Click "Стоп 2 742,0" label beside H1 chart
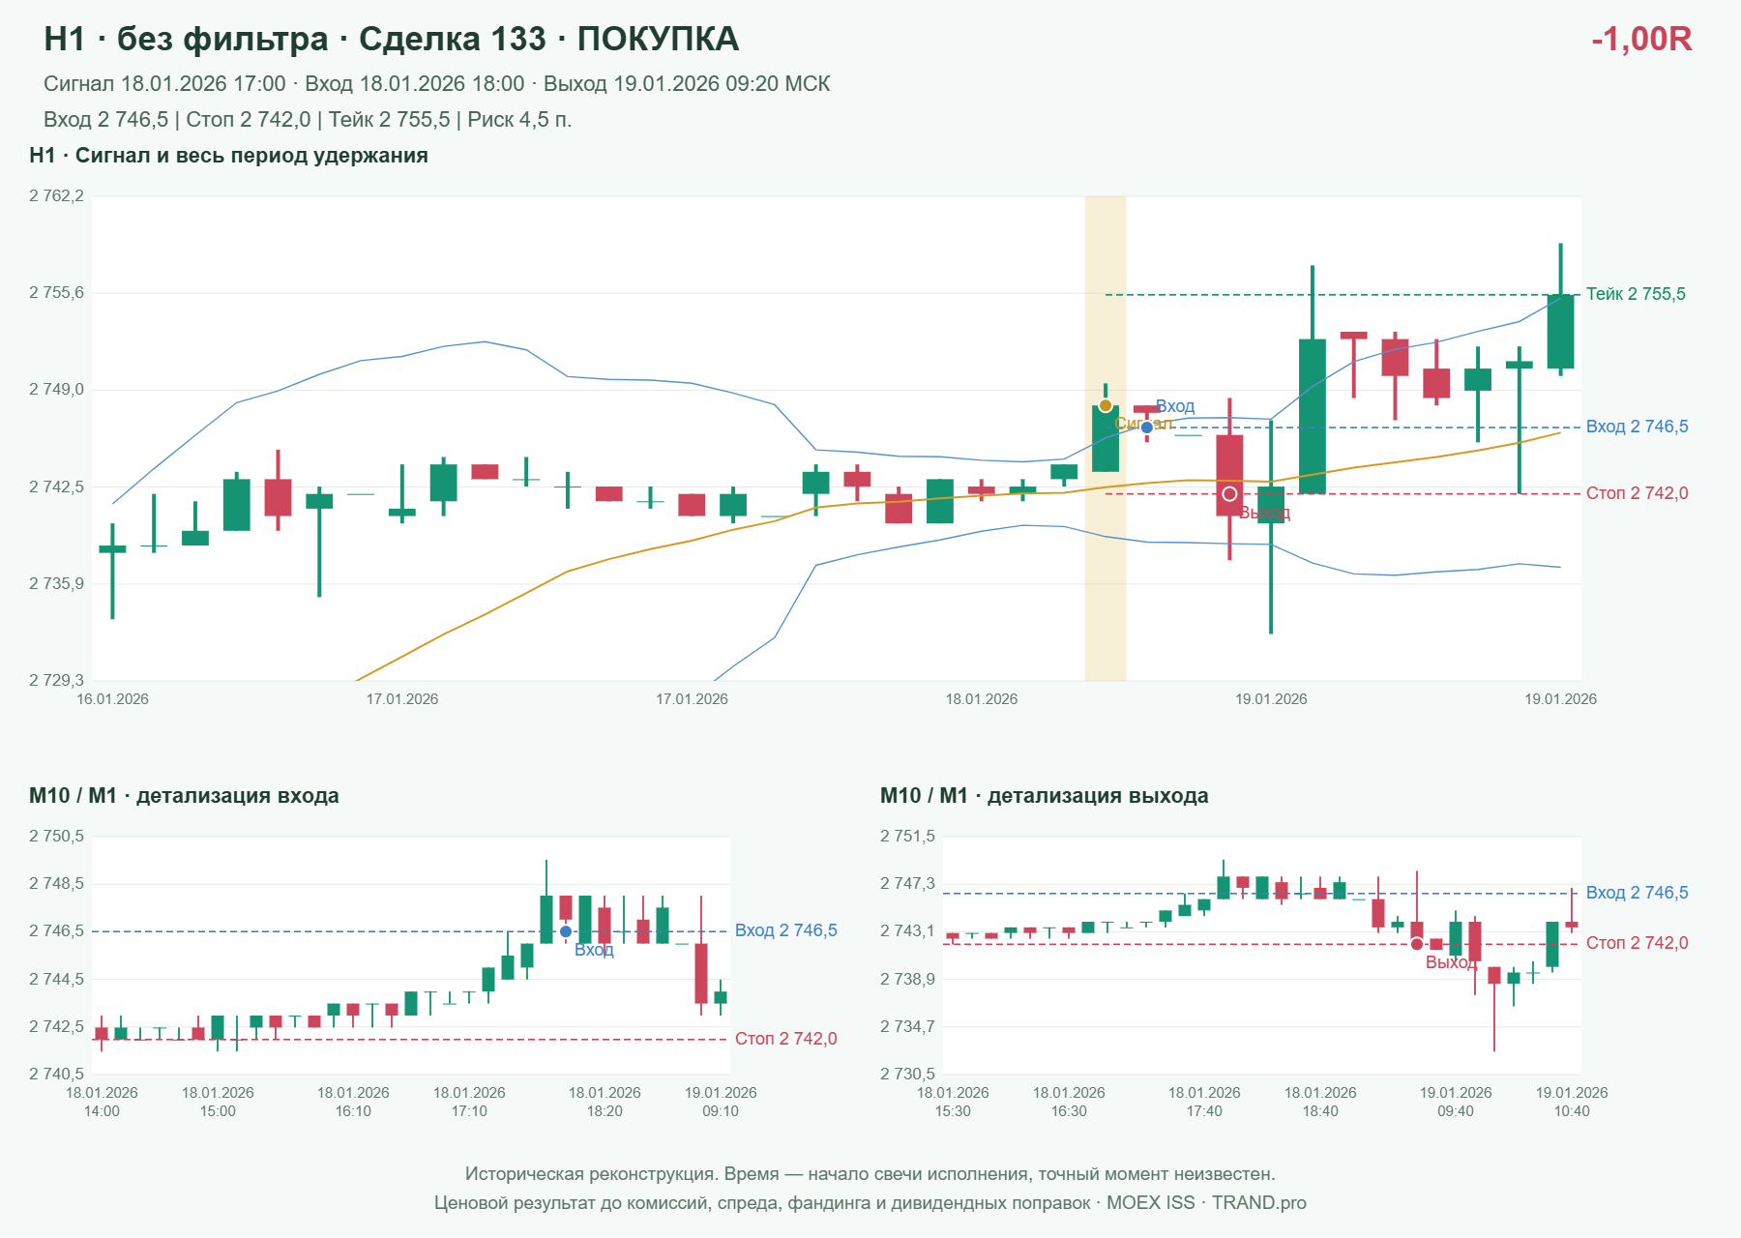The width and height of the screenshot is (1741, 1238). point(1638,493)
